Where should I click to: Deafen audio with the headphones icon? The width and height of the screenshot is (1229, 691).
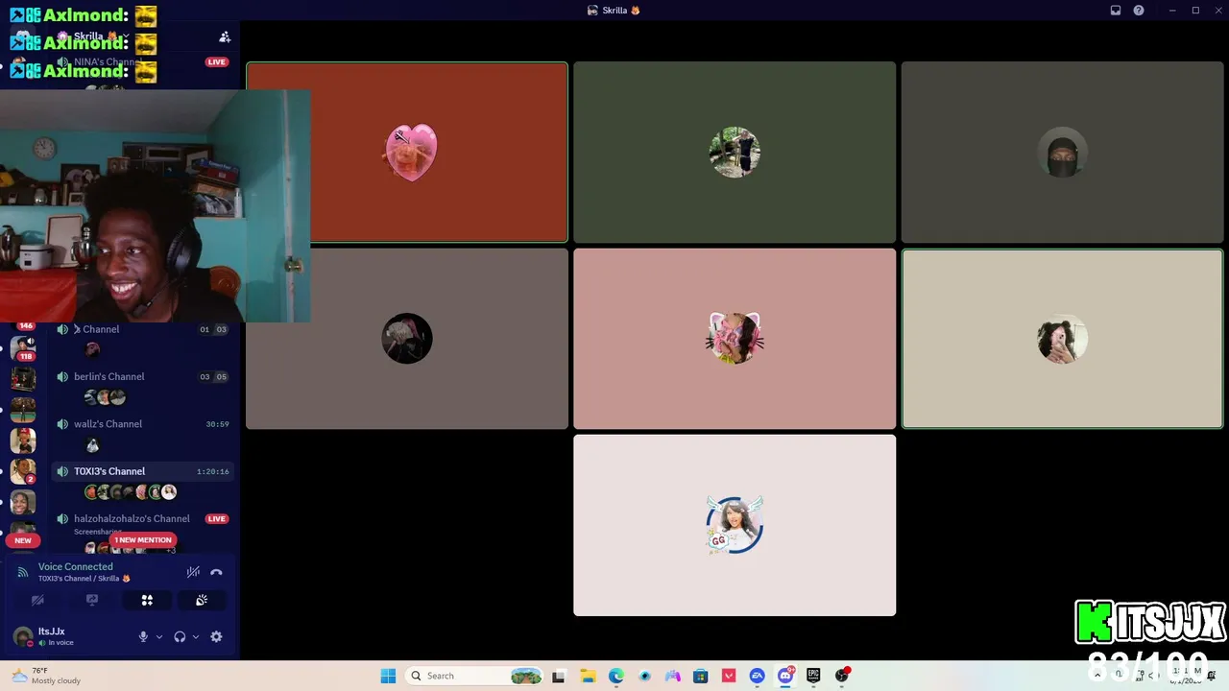coord(180,636)
